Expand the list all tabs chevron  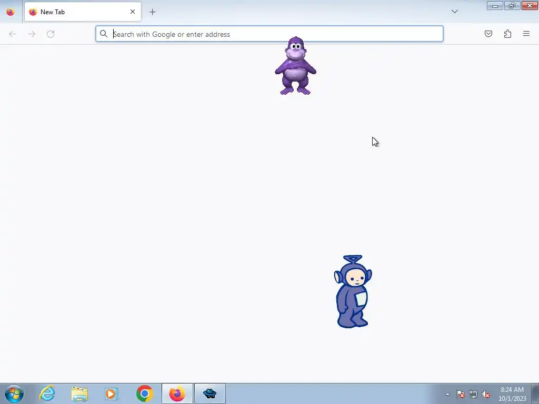454,12
